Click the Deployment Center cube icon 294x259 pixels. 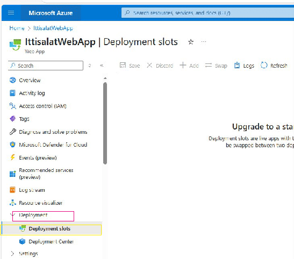point(23,242)
